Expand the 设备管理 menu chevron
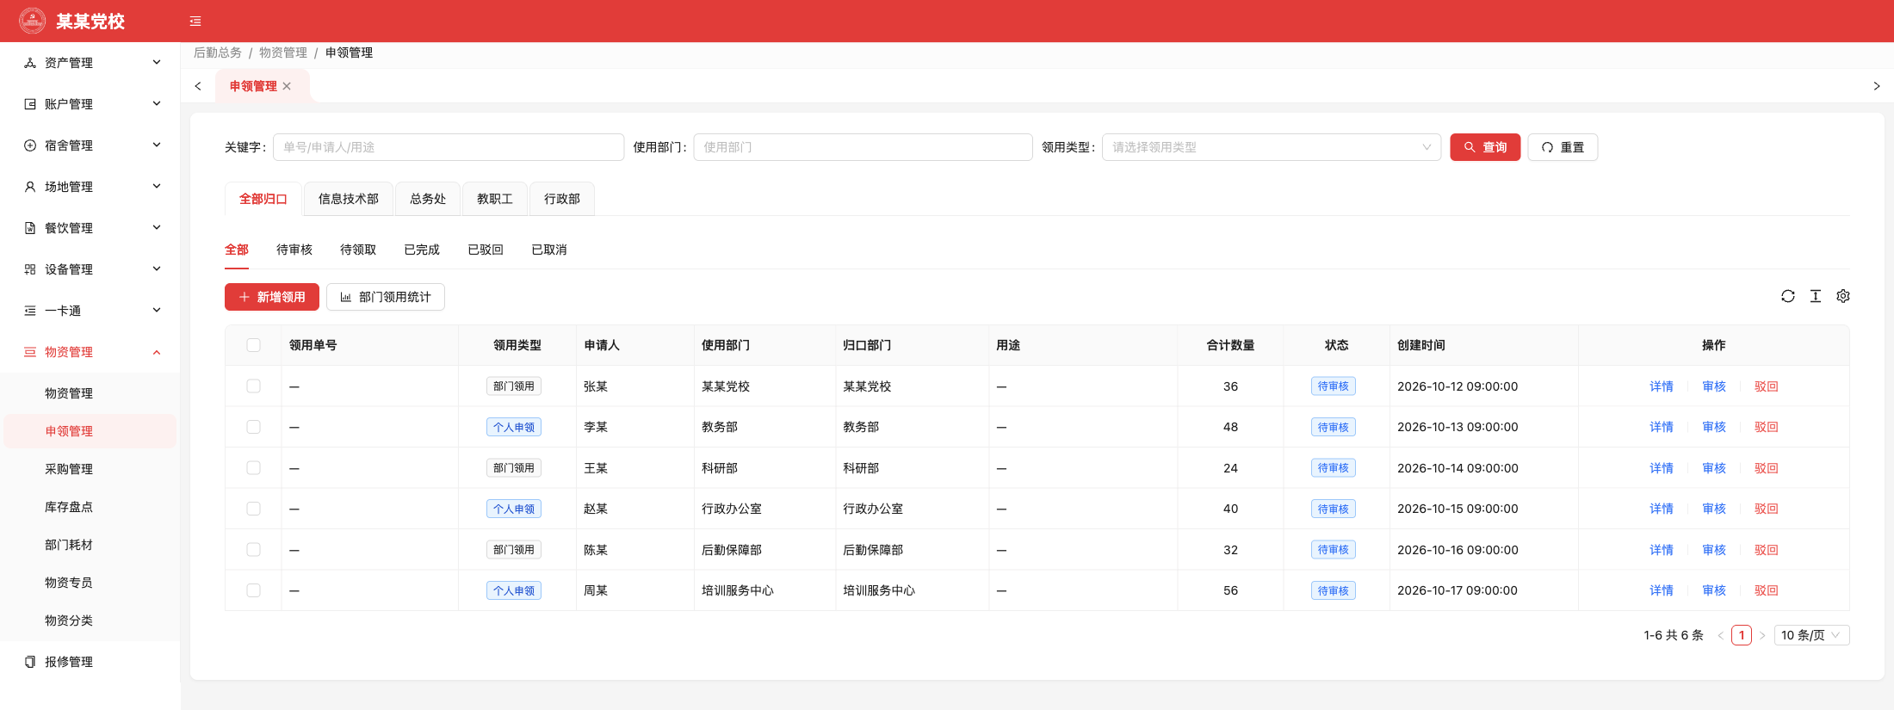 click(x=157, y=269)
